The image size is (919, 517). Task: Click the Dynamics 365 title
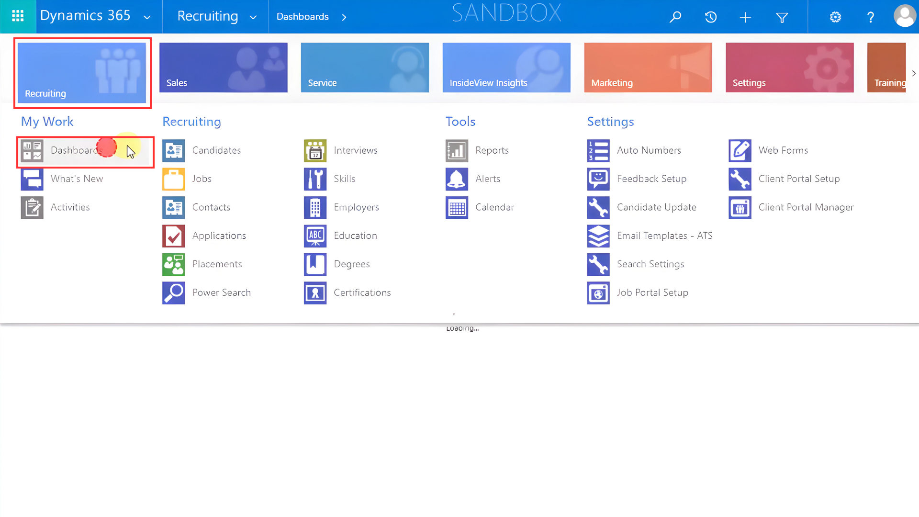pyautogui.click(x=85, y=16)
